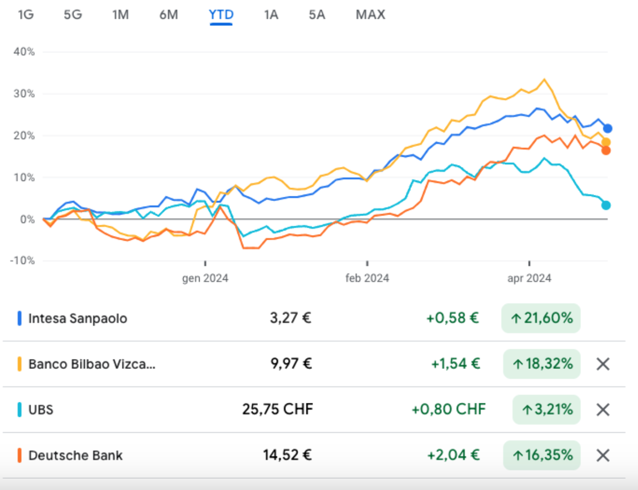The image size is (638, 490).
Task: Click the 3,27 € price value
Action: (291, 318)
